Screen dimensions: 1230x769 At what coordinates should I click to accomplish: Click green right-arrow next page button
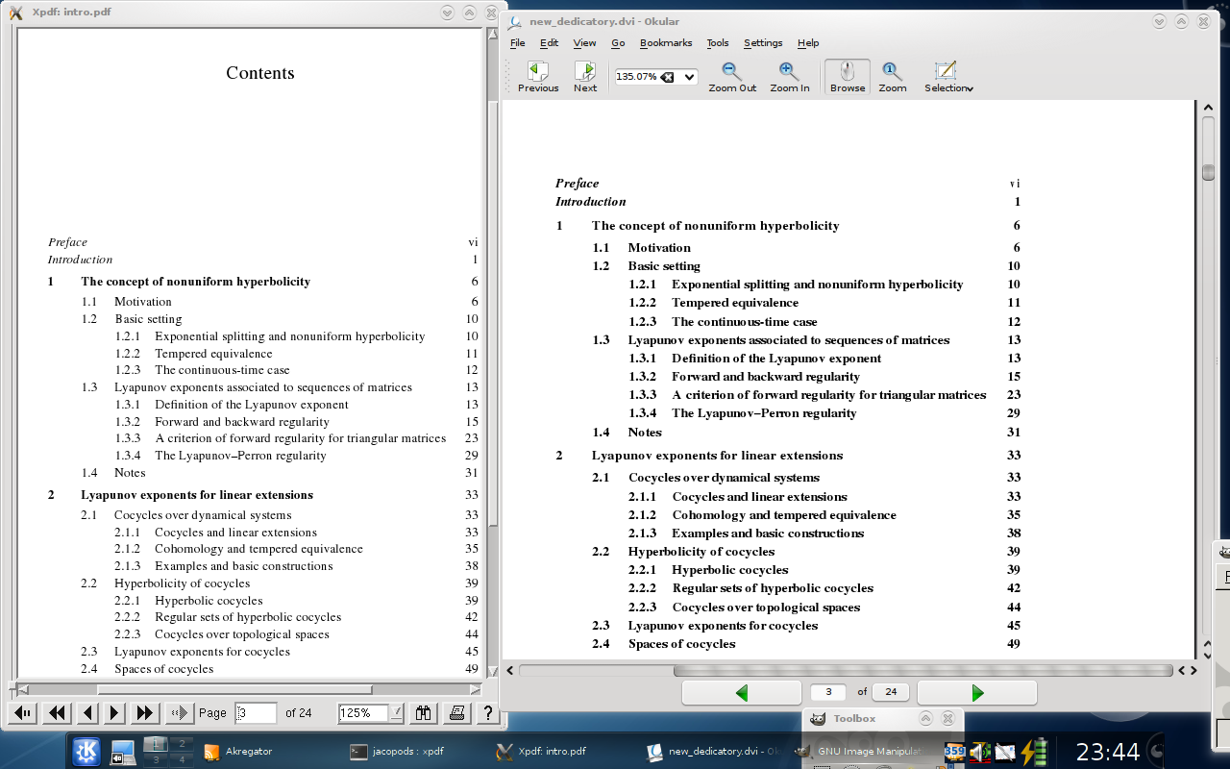pos(977,692)
